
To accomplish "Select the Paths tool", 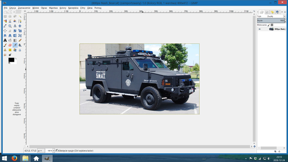I will point(20,21).
